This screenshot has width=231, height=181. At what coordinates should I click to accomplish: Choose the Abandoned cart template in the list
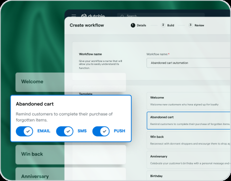pyautogui.click(x=188, y=120)
